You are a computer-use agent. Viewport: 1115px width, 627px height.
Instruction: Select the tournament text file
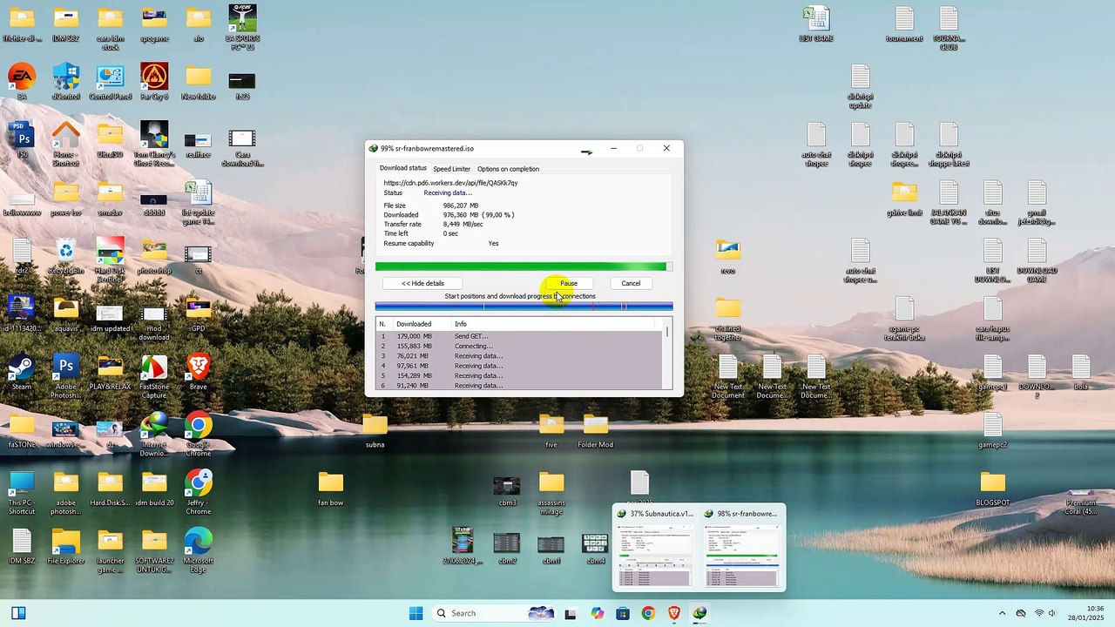pos(904,24)
